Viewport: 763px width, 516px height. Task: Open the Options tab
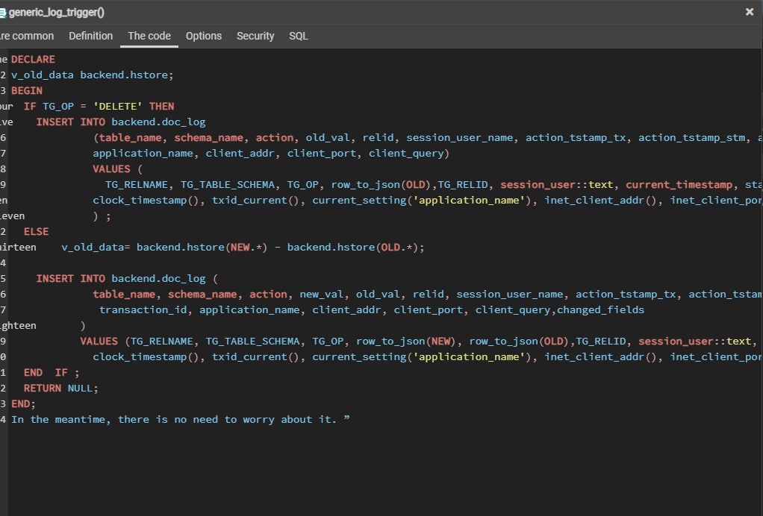[x=203, y=36]
